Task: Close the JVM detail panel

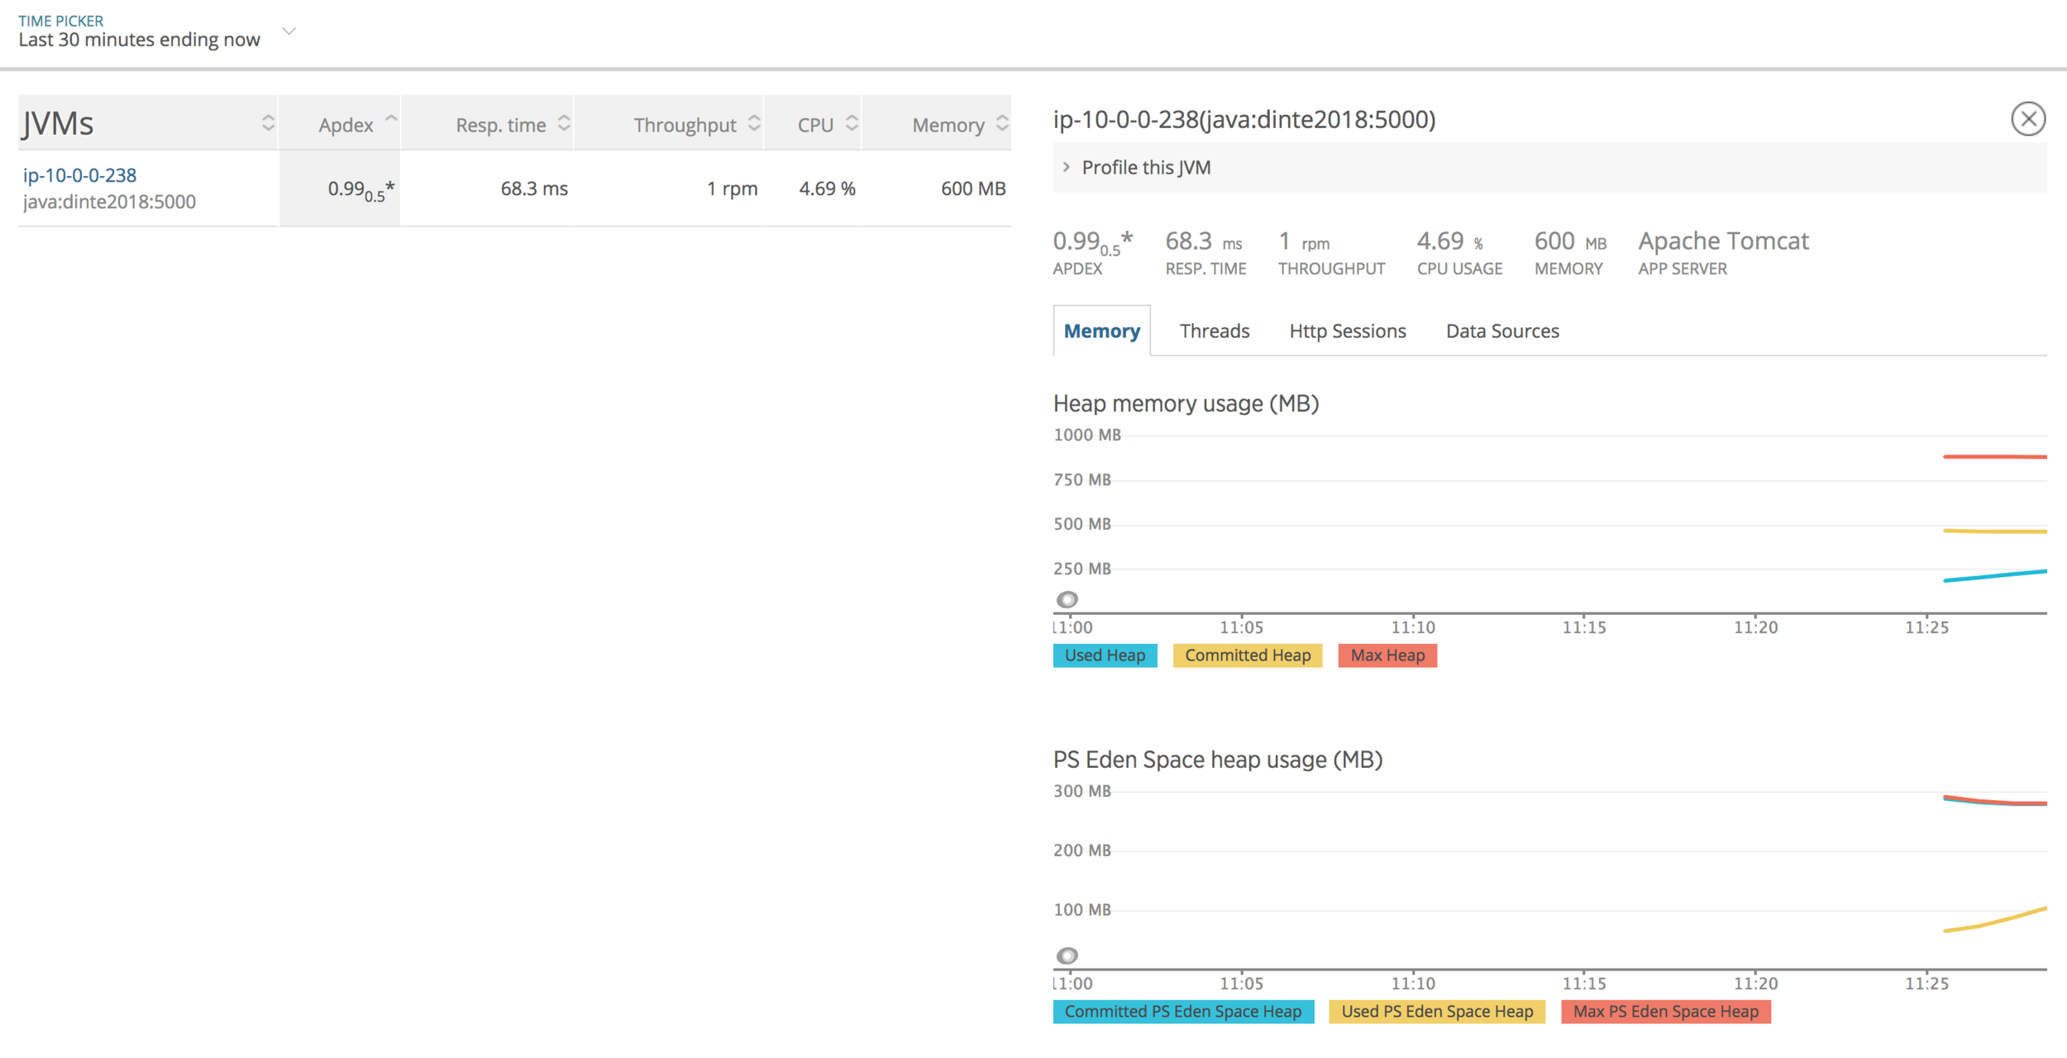Action: [2027, 119]
